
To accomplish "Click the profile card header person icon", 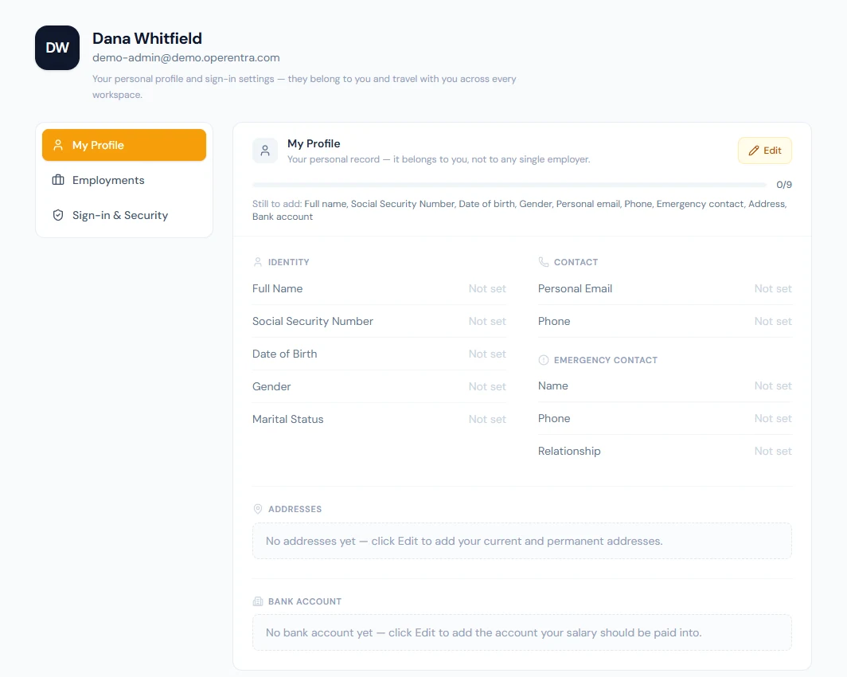I will pos(265,151).
